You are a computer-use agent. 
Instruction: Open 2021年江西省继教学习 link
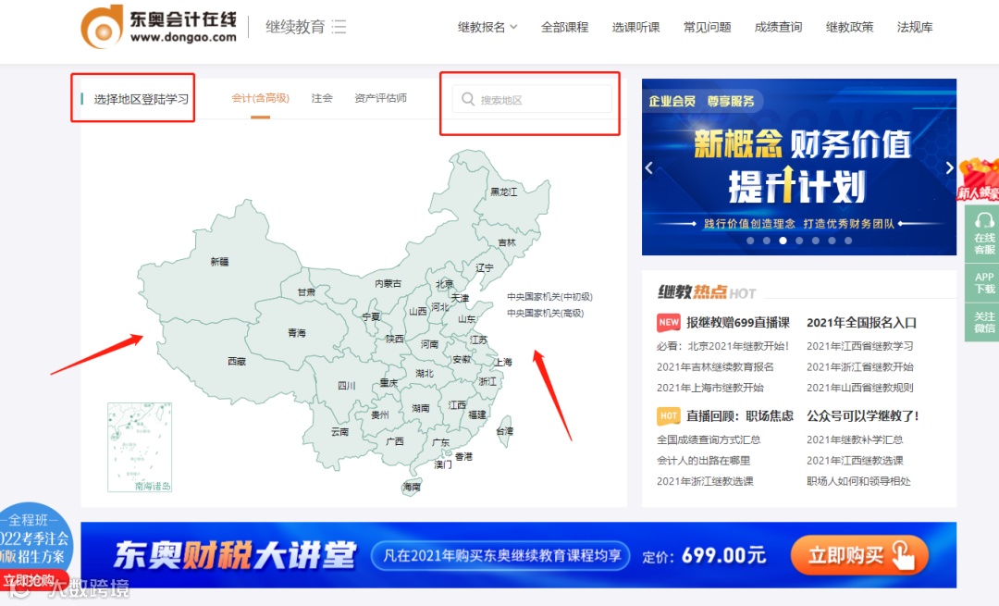(859, 346)
